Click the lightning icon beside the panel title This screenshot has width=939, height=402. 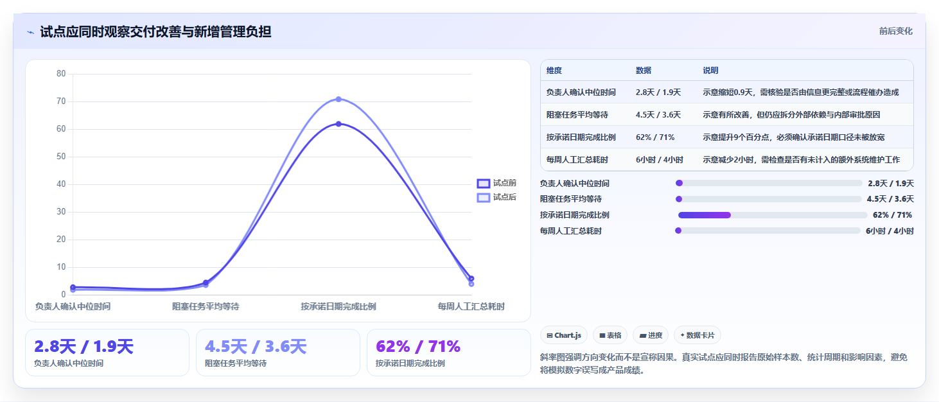30,32
